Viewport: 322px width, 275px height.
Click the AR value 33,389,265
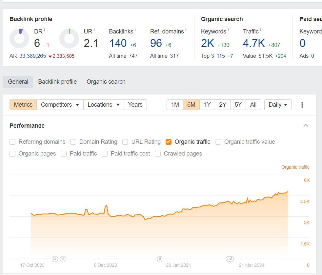(x=33, y=56)
